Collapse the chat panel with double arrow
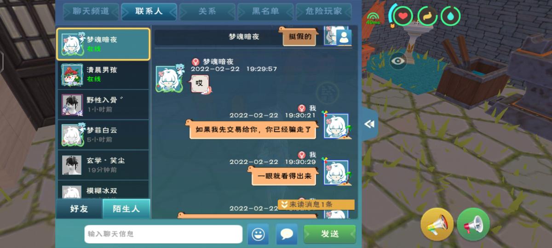This screenshot has height=248, width=552. coord(369,124)
